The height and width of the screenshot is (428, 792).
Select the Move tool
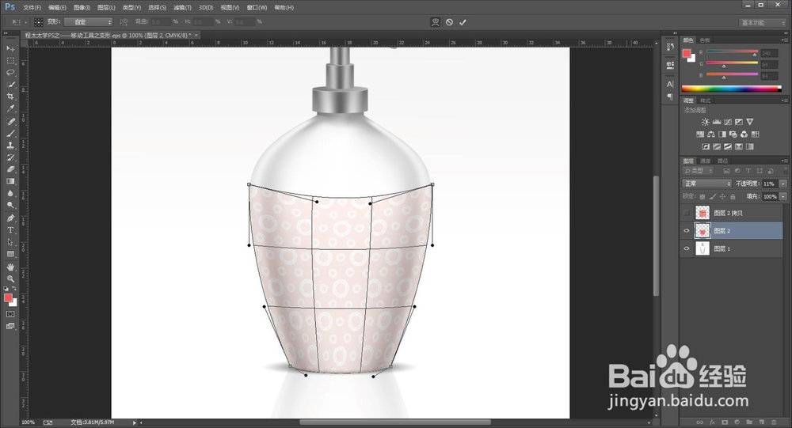(x=10, y=48)
